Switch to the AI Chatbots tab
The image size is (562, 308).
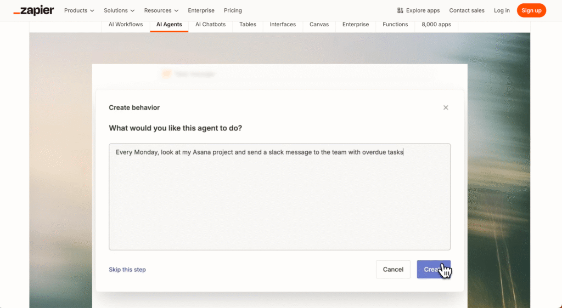210,24
